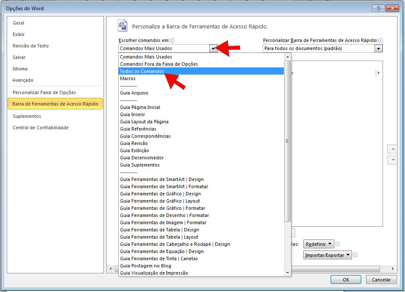Expand the Importar/Exportar dropdown button
The image size is (405, 292).
point(327,255)
